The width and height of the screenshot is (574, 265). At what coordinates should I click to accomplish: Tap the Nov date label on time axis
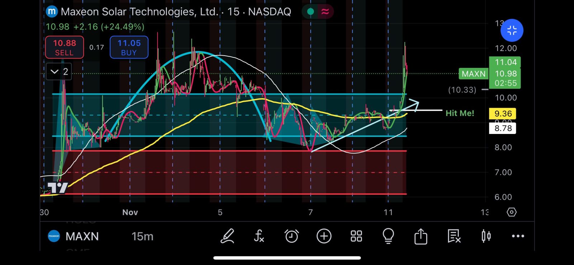130,213
